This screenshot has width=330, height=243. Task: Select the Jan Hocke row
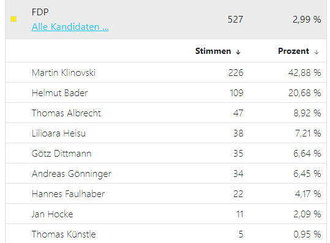pos(166,214)
